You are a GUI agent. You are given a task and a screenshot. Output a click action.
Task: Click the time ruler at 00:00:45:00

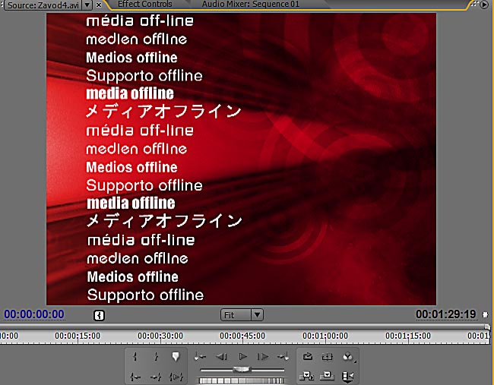[242, 336]
